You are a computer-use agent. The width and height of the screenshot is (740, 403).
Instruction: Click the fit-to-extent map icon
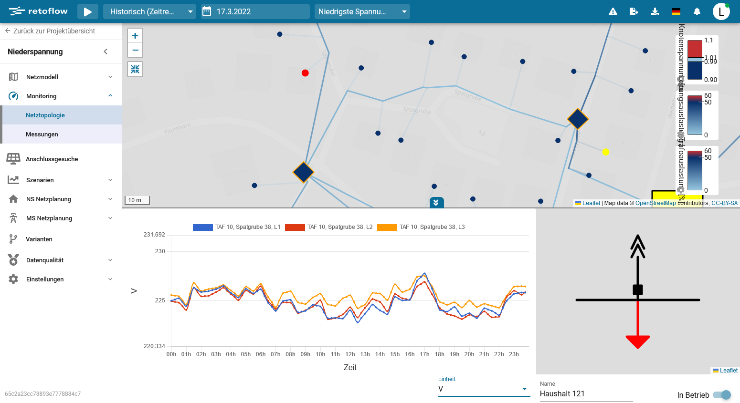(x=135, y=69)
